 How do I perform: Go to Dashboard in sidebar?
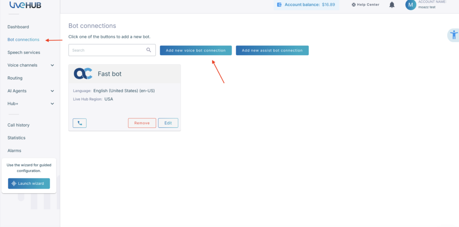pyautogui.click(x=18, y=27)
